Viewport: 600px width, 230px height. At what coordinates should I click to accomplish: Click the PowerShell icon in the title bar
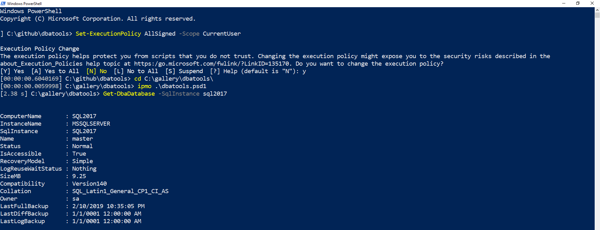(x=3, y=3)
